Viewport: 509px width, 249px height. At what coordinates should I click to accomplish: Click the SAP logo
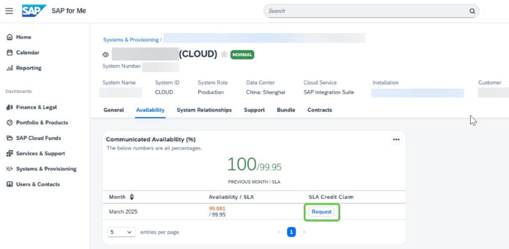pyautogui.click(x=34, y=11)
